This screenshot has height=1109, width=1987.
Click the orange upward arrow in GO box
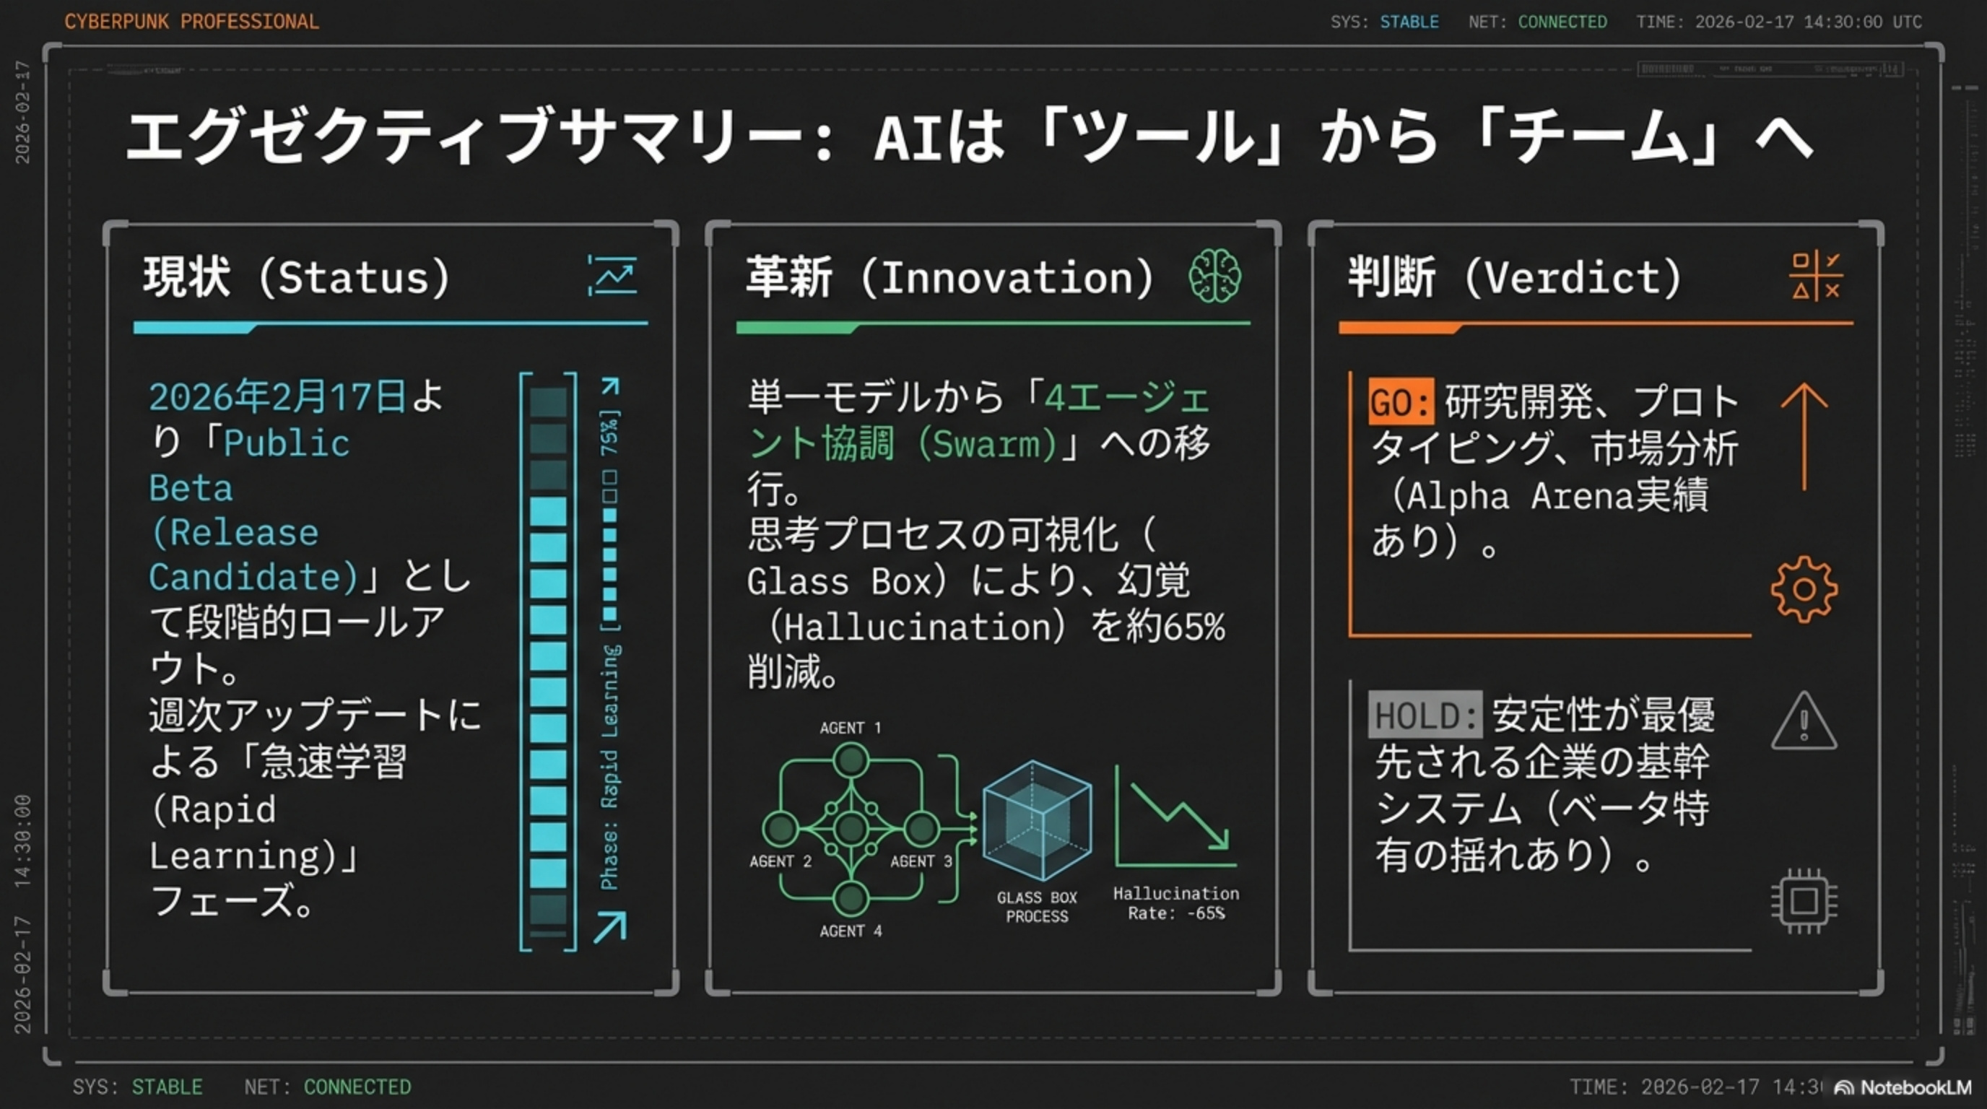point(1804,437)
